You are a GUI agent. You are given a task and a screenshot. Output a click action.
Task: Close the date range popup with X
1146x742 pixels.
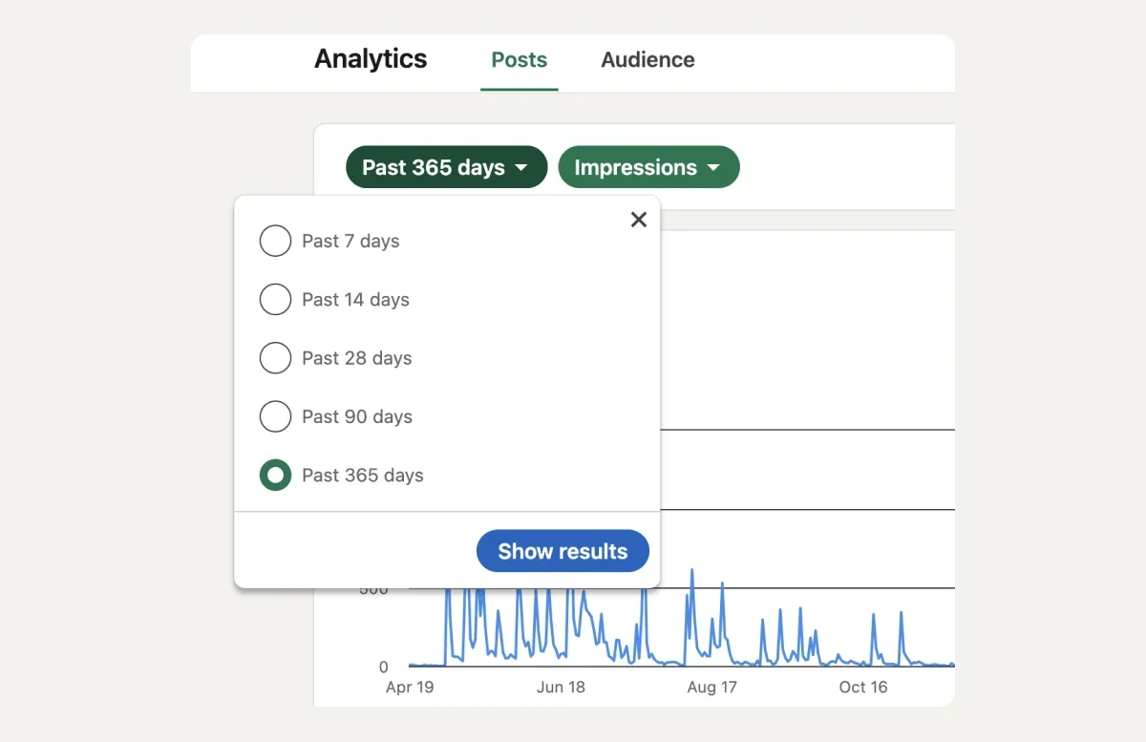639,220
